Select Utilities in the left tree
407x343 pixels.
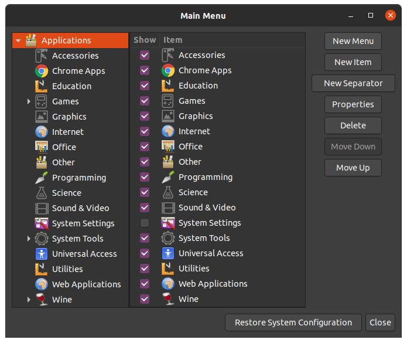(x=67, y=269)
